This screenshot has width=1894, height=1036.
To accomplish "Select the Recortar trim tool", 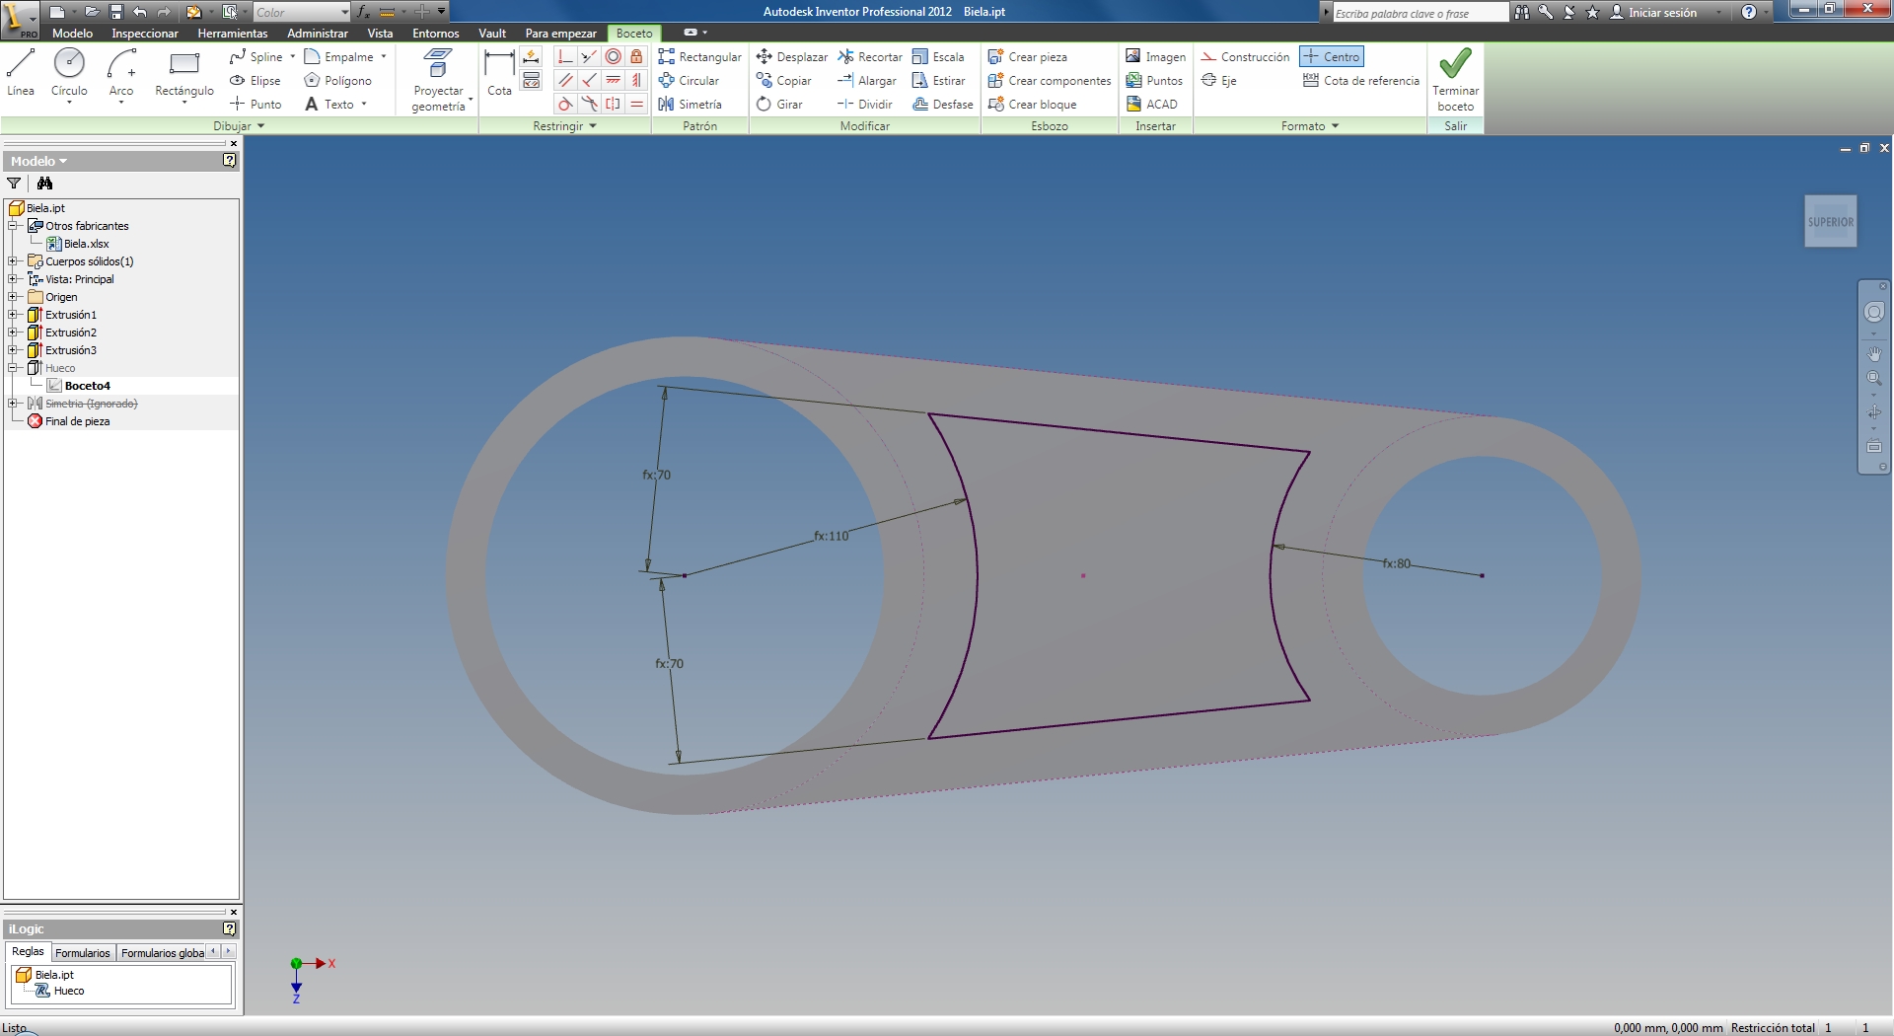I will click(x=870, y=57).
